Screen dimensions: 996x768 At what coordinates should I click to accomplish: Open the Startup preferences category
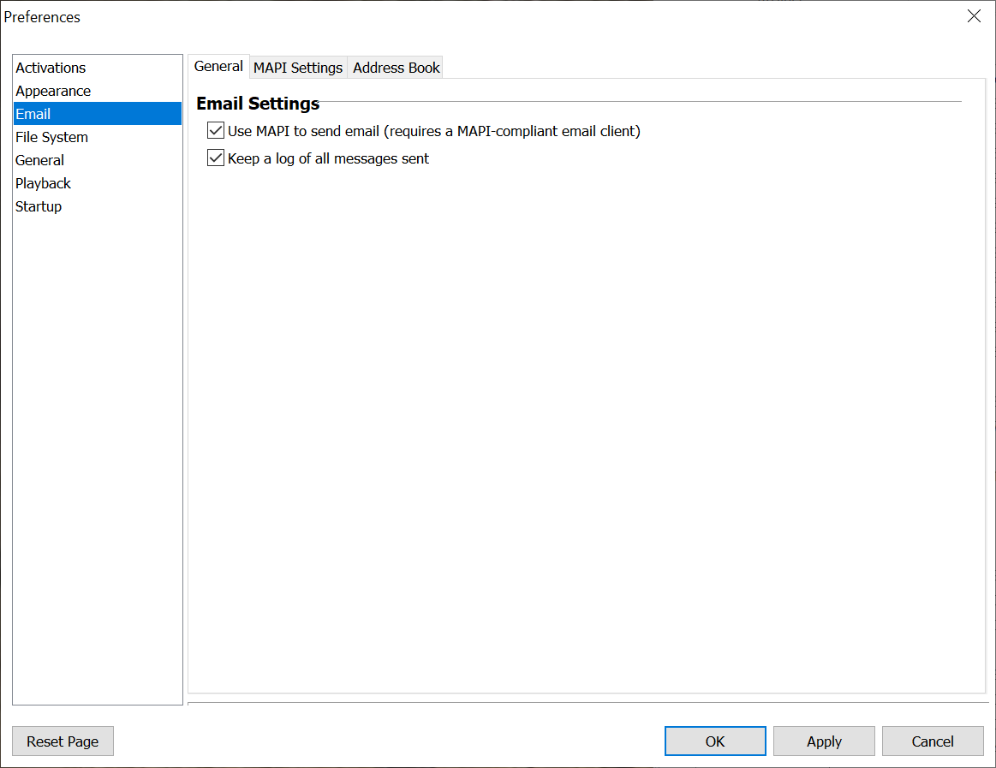point(39,206)
